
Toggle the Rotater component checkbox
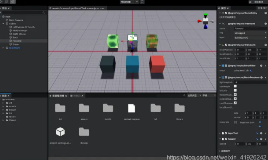[x=226, y=139]
